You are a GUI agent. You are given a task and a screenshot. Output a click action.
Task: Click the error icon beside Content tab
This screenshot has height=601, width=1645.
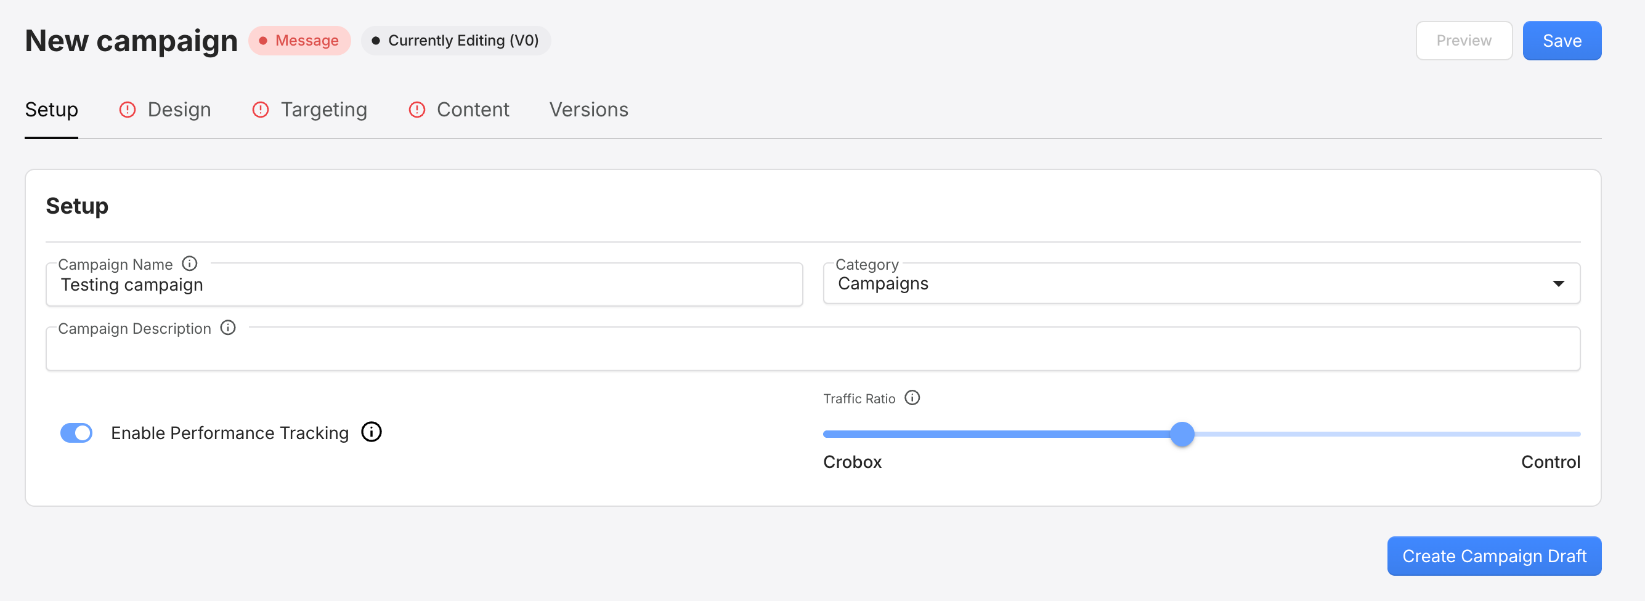[x=416, y=110]
